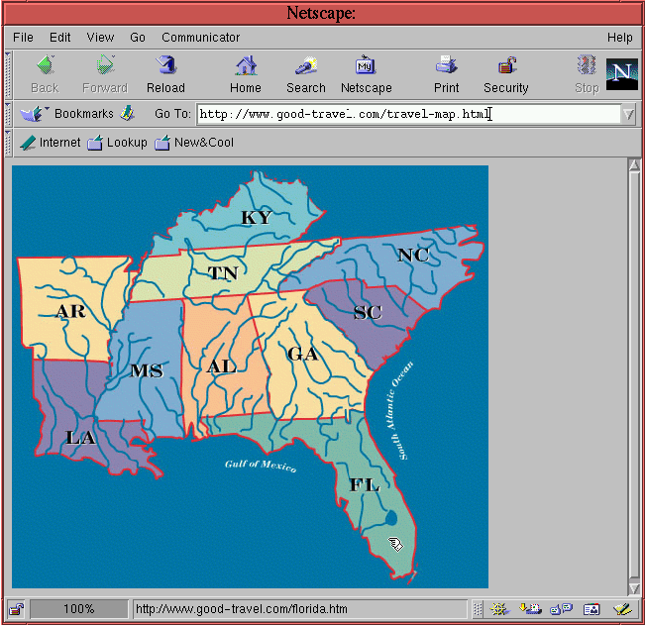Viewport: 645px width, 626px height.
Task: Click the Netscape N logo
Action: (x=621, y=74)
